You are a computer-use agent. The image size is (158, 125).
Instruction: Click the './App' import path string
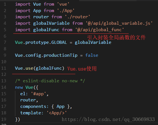click(66, 11)
